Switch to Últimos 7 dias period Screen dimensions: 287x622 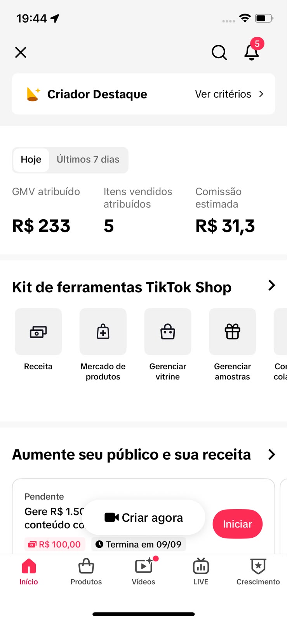(x=88, y=160)
